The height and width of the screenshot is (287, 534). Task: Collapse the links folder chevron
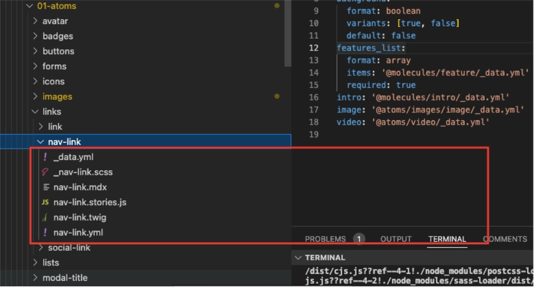35,112
